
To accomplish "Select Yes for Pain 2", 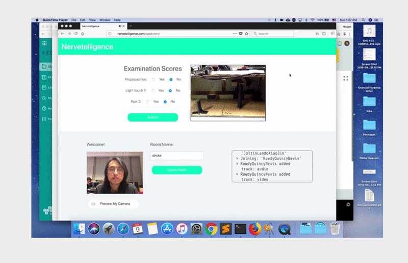I will (147, 102).
